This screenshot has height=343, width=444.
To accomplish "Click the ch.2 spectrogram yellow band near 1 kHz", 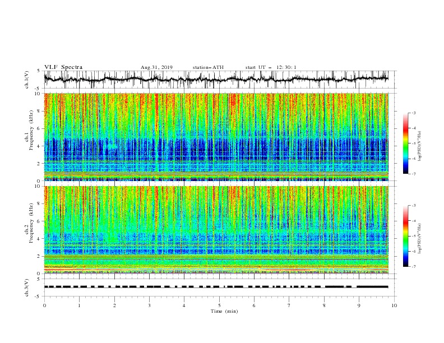I will pyautogui.click(x=216, y=267).
